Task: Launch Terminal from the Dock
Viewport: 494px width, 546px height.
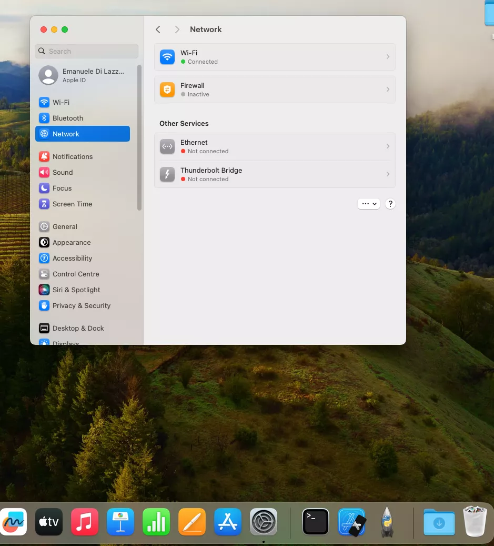Action: (316, 522)
